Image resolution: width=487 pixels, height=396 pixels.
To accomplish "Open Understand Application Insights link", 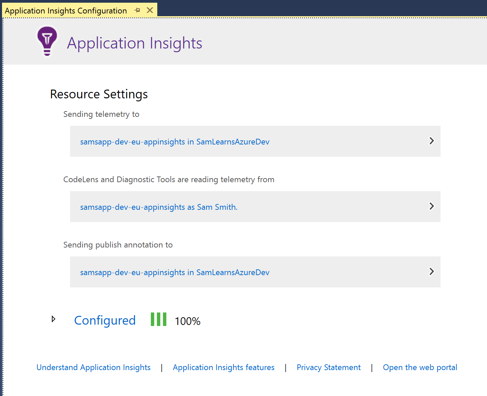I will tap(93, 367).
